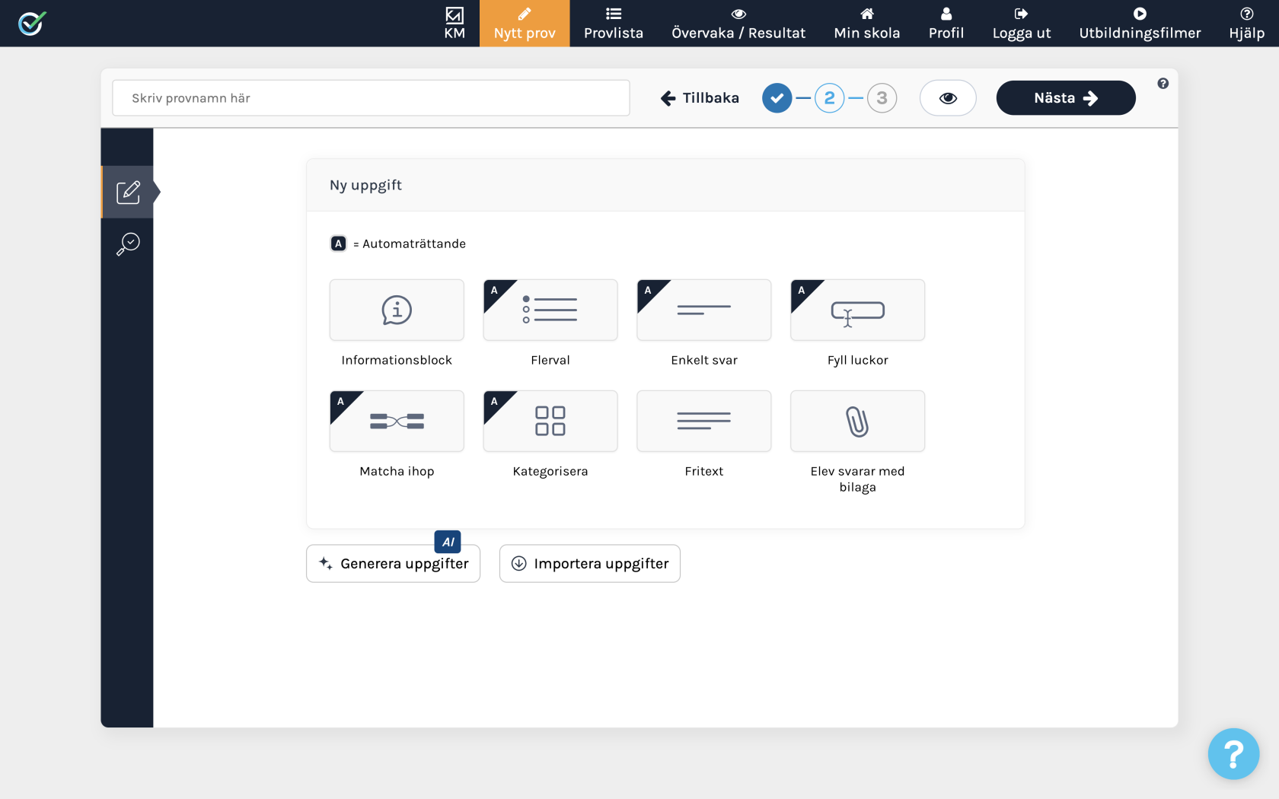Click the Importera uppgifter button
Screen dimensions: 1279x799
click(x=590, y=564)
